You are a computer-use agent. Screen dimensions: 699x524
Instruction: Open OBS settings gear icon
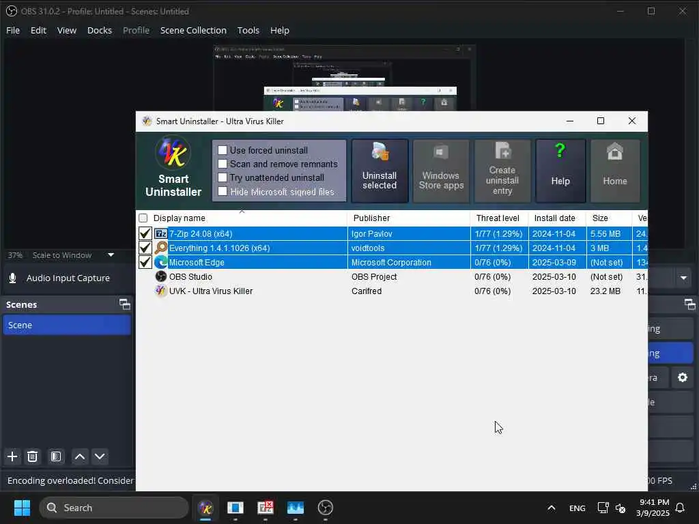point(683,377)
